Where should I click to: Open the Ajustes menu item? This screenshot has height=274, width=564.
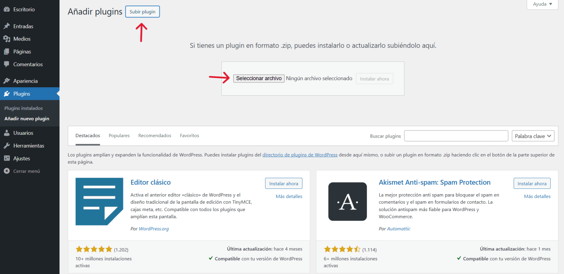pyautogui.click(x=30, y=159)
